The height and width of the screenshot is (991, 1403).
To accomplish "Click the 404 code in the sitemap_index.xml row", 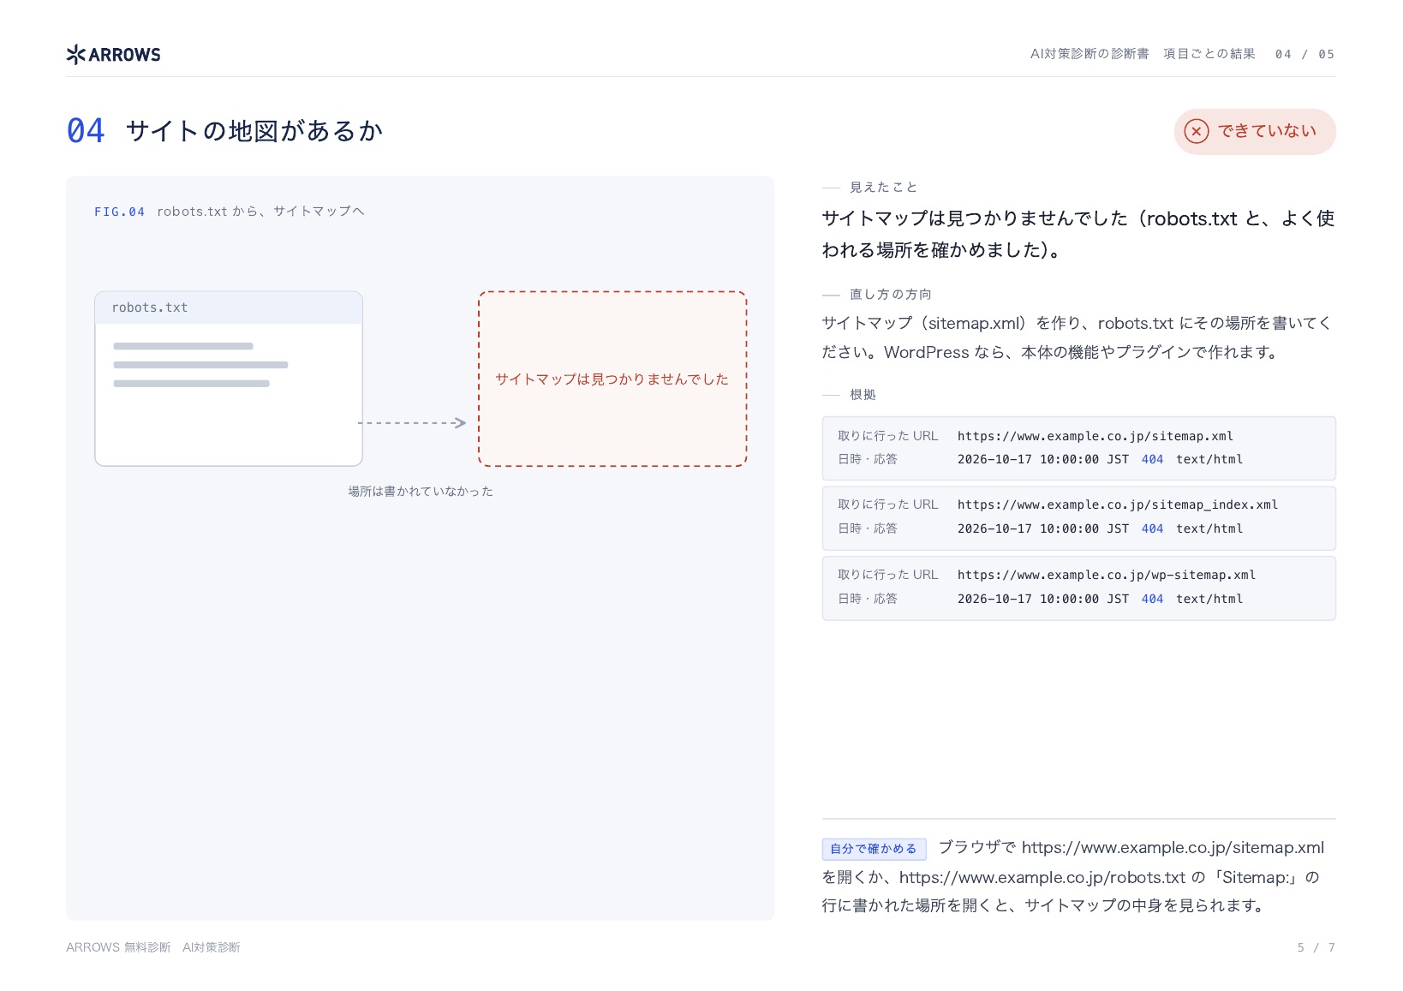I will 1152,529.
